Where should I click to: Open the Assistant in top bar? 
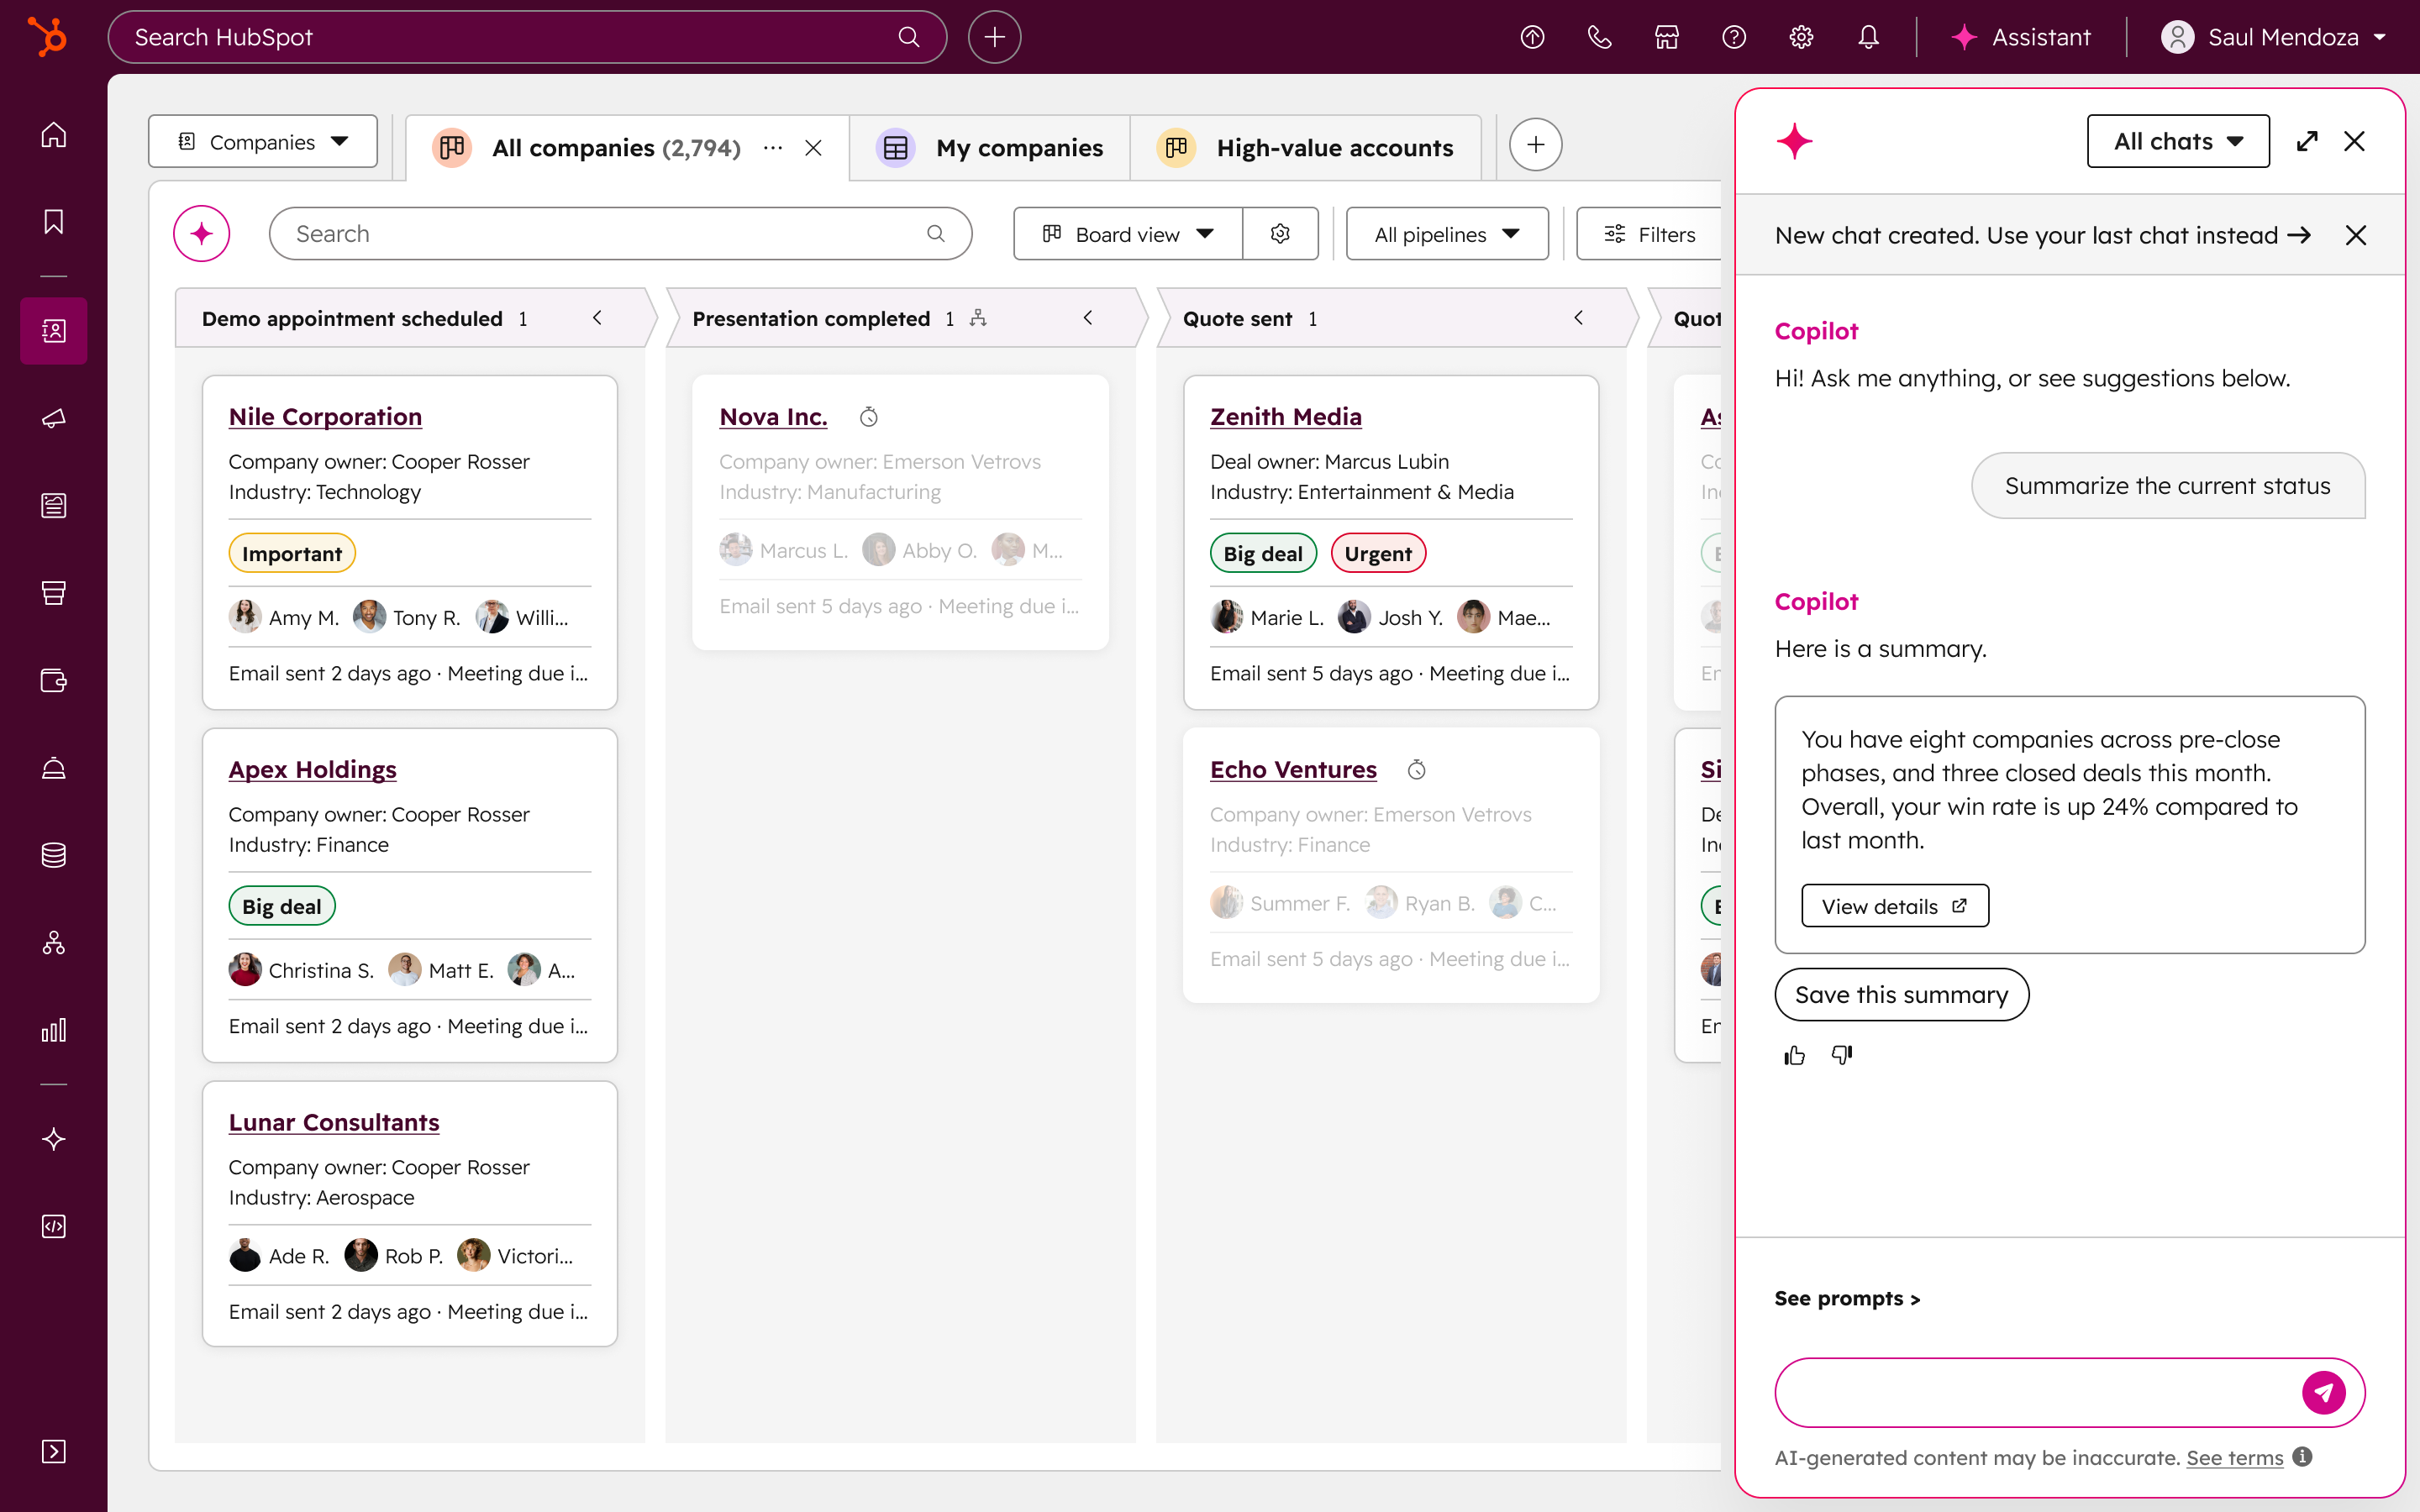tap(2021, 37)
